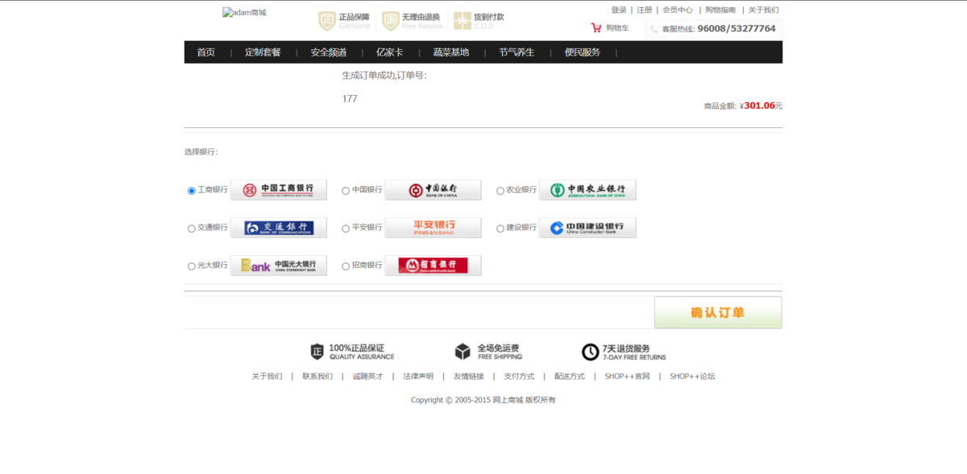This screenshot has width=967, height=474.
Task: Click the footer 友情链接 link
Action: coord(468,377)
